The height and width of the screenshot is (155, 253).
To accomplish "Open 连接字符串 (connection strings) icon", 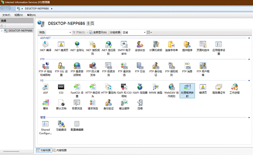I will (x=171, y=44).
